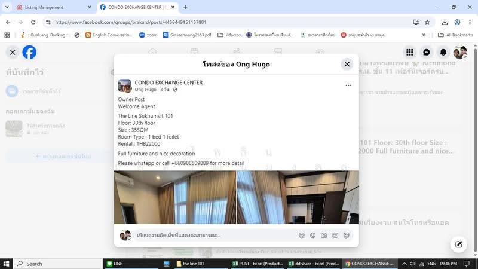Open Chrome three-dot menu
This screenshot has height=269, width=478.
click(470, 22)
